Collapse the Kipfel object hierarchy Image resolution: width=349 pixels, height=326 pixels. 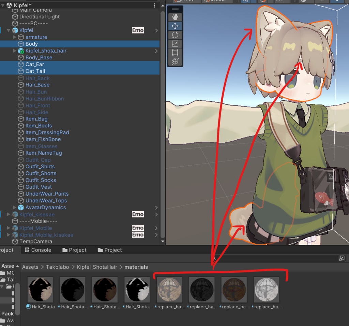[9, 30]
